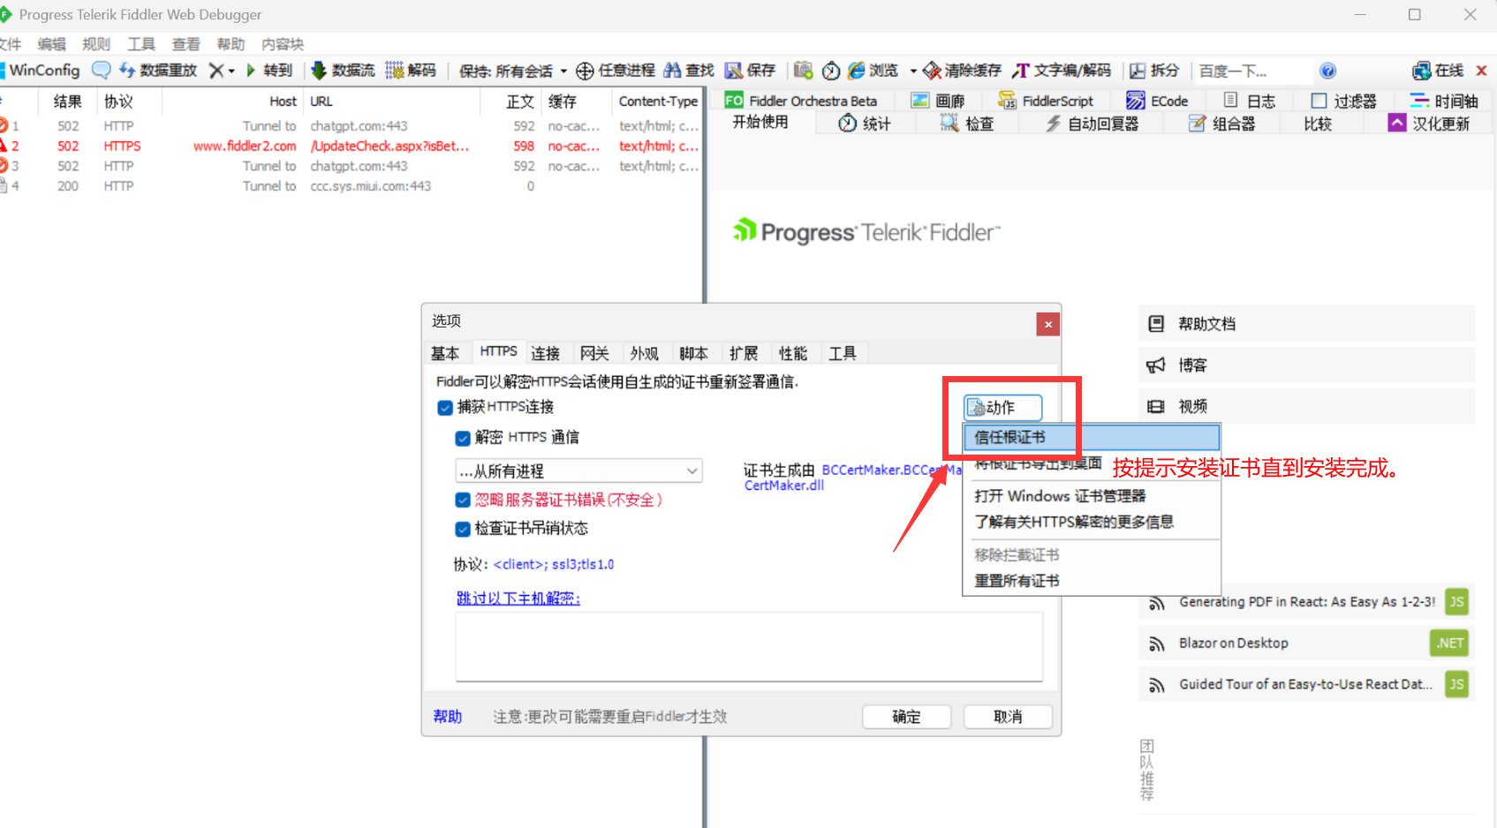Click the 浏览 browser icon
Screen dimensions: 1497x828
(x=857, y=70)
